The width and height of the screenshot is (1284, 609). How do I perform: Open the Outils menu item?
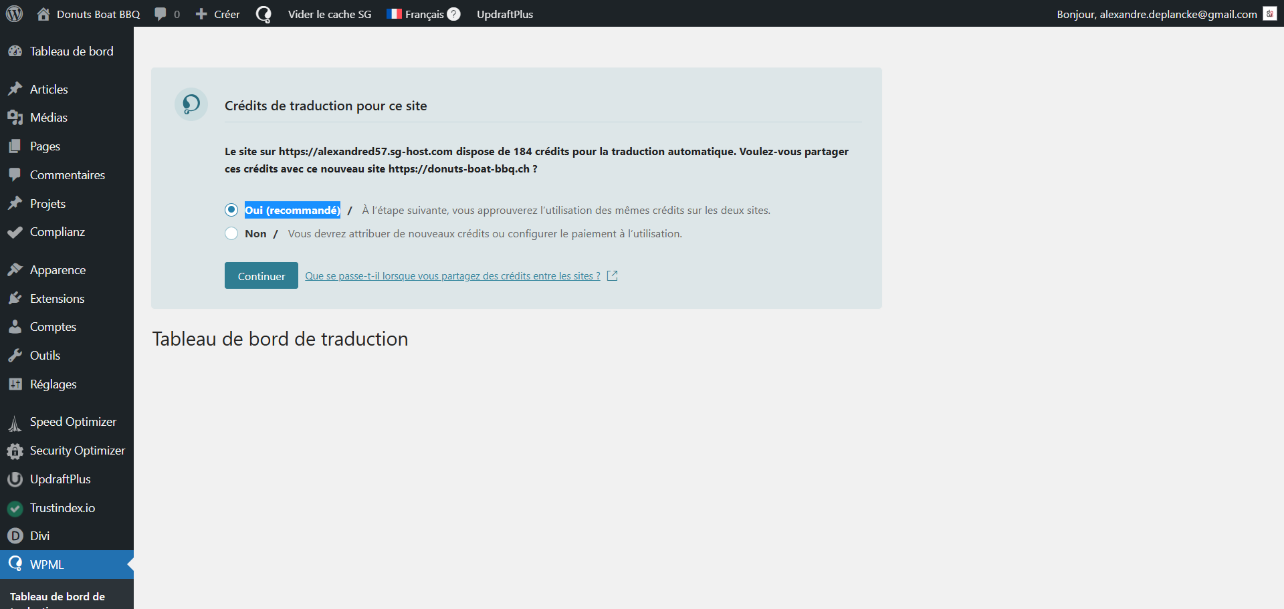67,356
